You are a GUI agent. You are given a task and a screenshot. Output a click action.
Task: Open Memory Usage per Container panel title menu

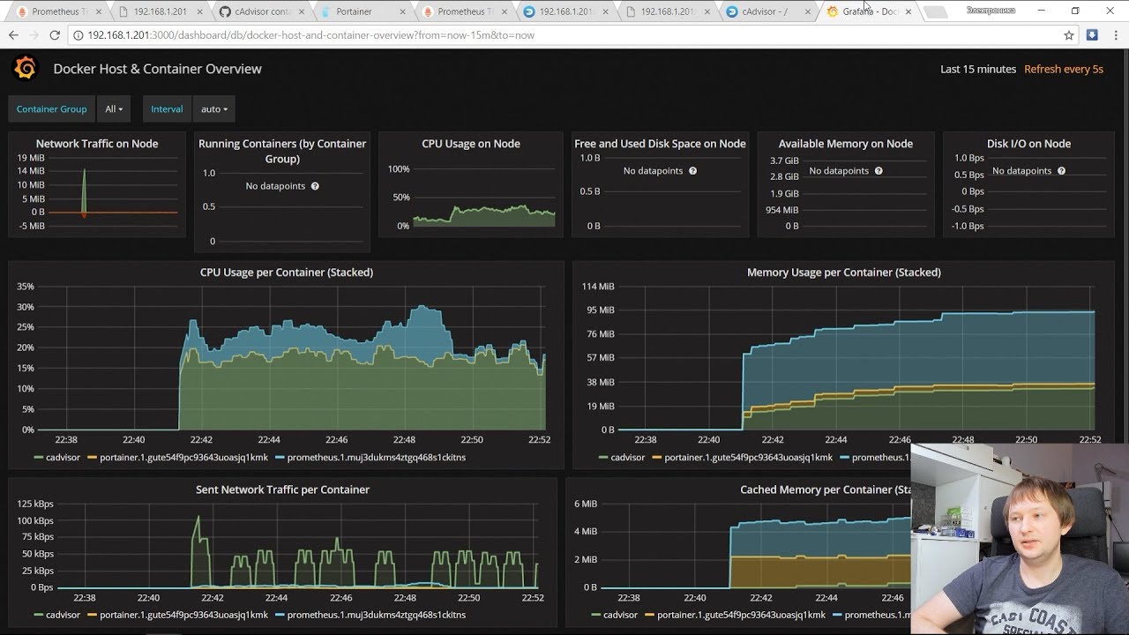tap(844, 273)
